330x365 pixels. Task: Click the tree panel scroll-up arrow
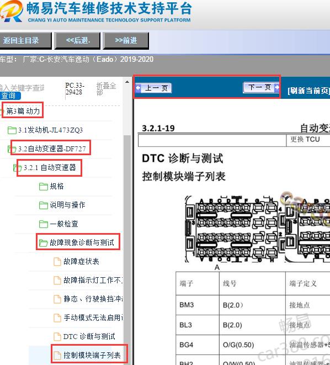coord(127,82)
